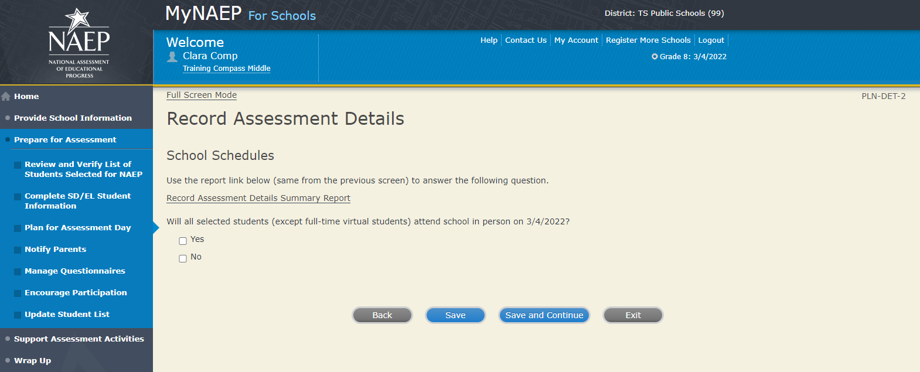Select the Grade 8: 3/4/2022 radio button

pyautogui.click(x=655, y=57)
